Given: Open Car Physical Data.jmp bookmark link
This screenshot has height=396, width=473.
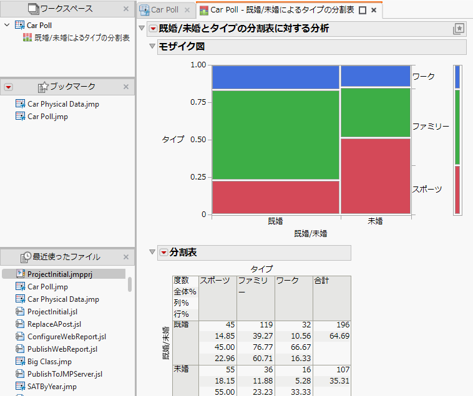Looking at the screenshot, I should tap(64, 104).
